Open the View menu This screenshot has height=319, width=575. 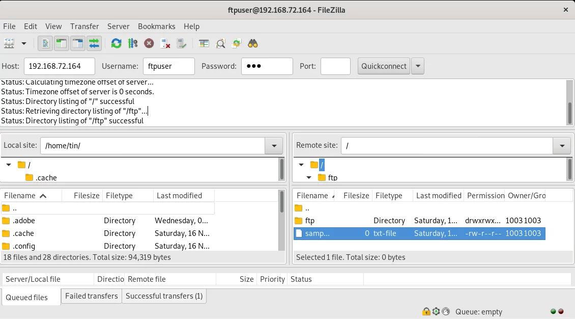(53, 26)
